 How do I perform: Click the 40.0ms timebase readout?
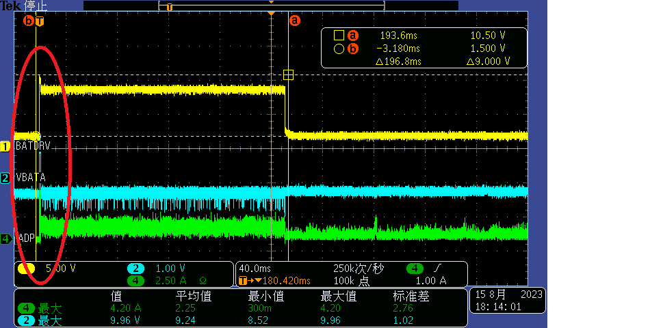(x=254, y=269)
